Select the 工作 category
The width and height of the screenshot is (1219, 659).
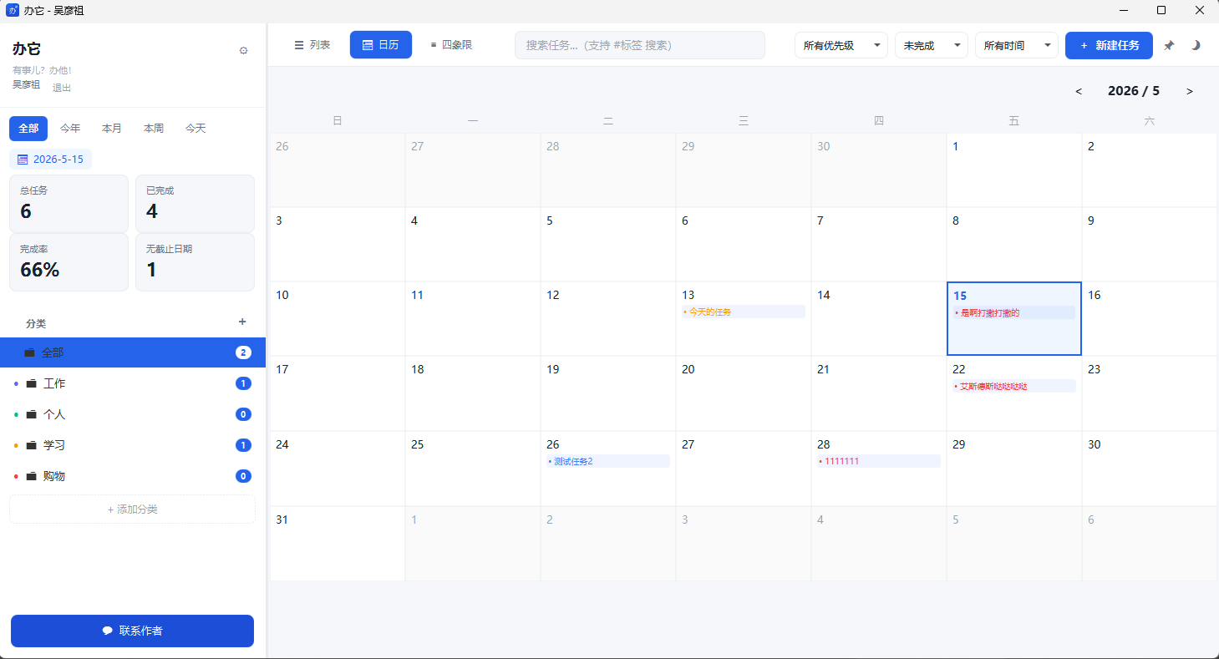pyautogui.click(x=133, y=383)
